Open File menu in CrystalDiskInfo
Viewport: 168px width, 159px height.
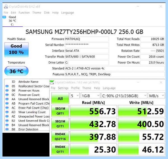tap(6, 13)
